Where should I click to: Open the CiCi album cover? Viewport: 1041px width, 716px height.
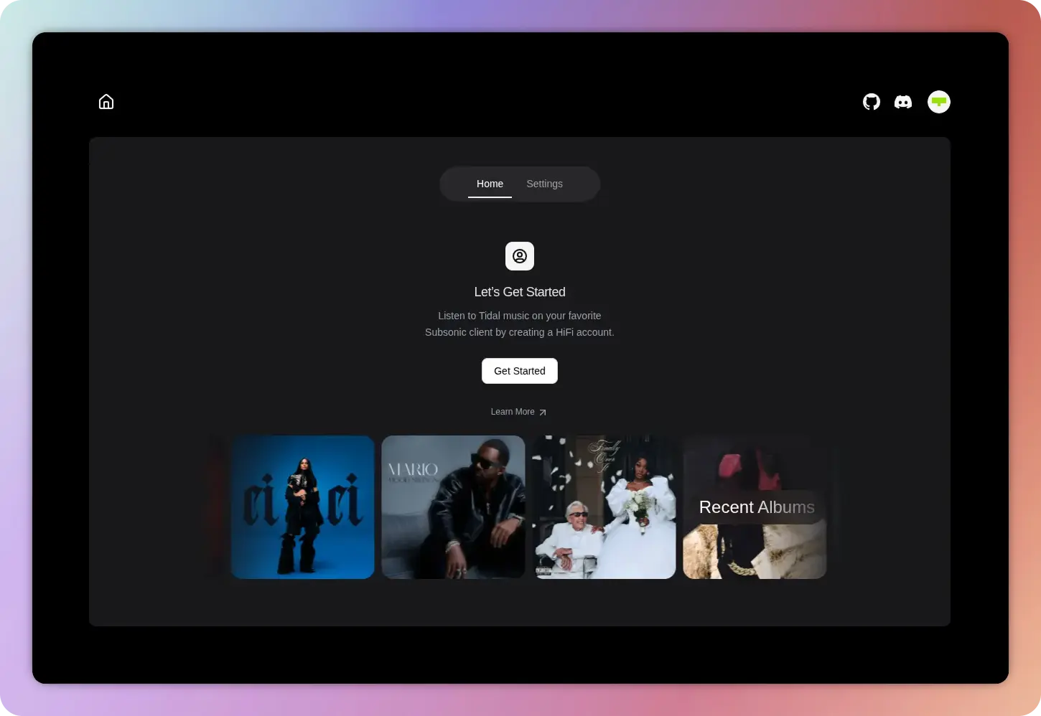click(x=302, y=507)
